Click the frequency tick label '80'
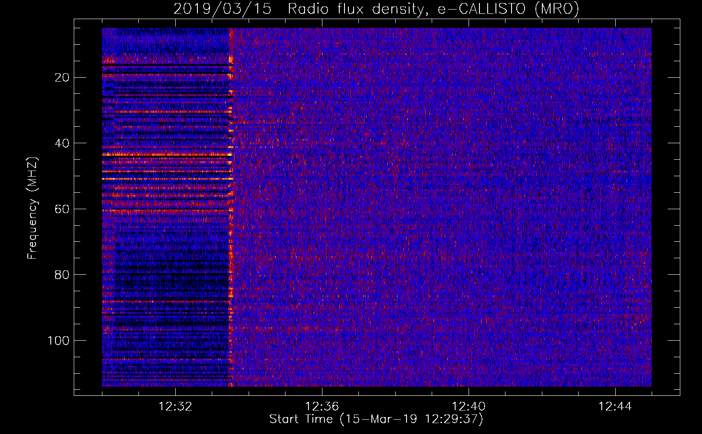 coord(62,275)
